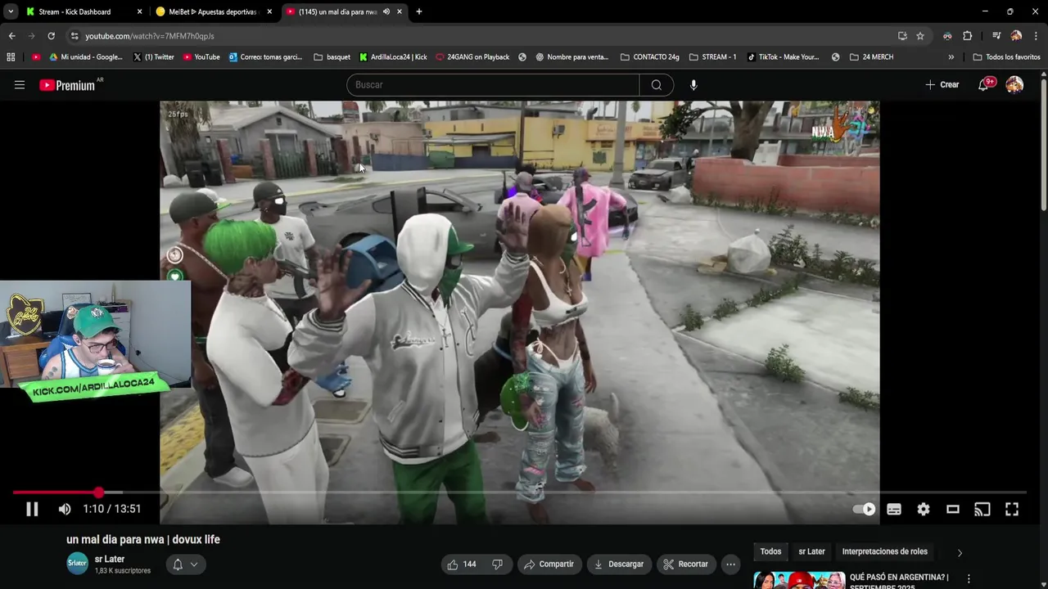Bookmark this page with star

(920, 36)
